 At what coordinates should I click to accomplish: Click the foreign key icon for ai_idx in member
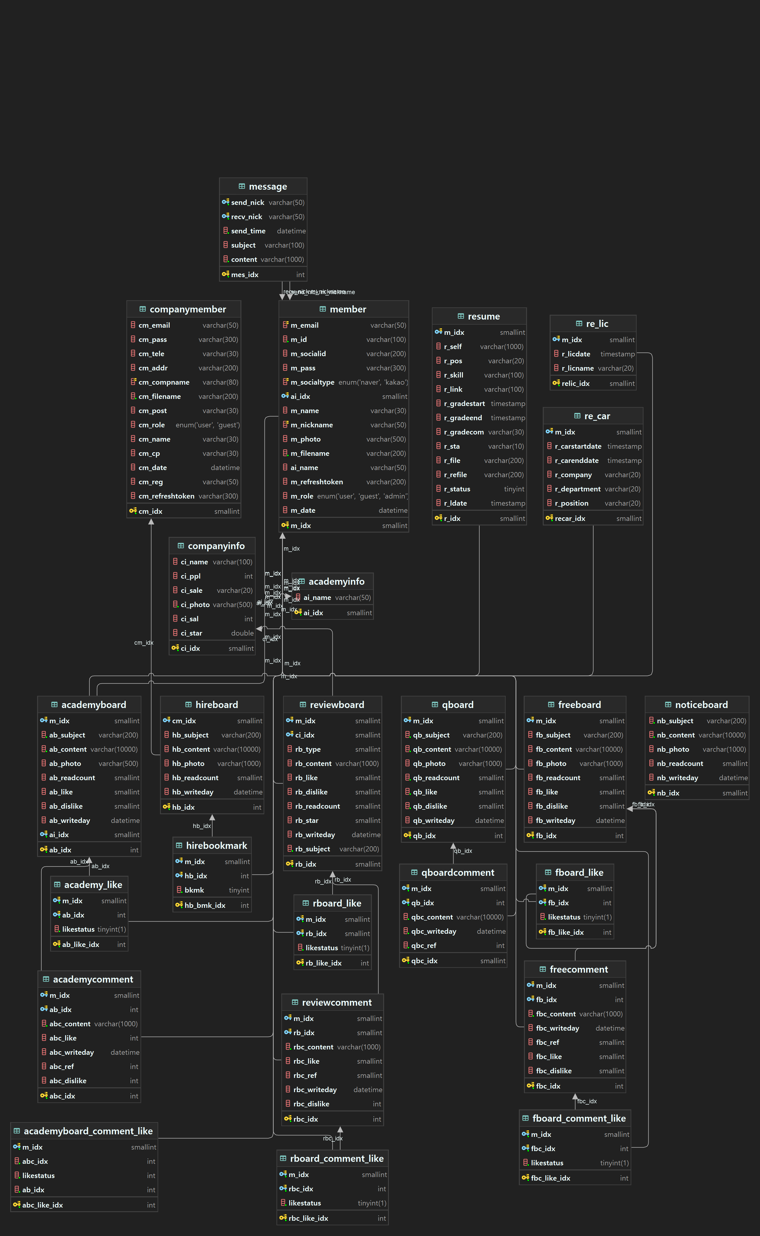[285, 396]
